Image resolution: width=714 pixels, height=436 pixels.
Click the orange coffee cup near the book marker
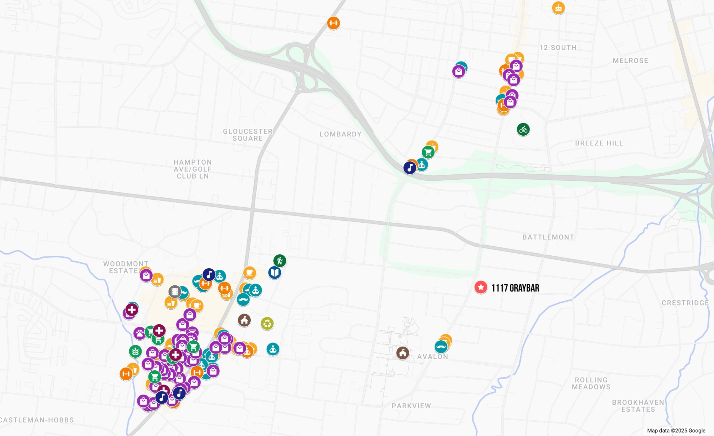[x=249, y=272]
